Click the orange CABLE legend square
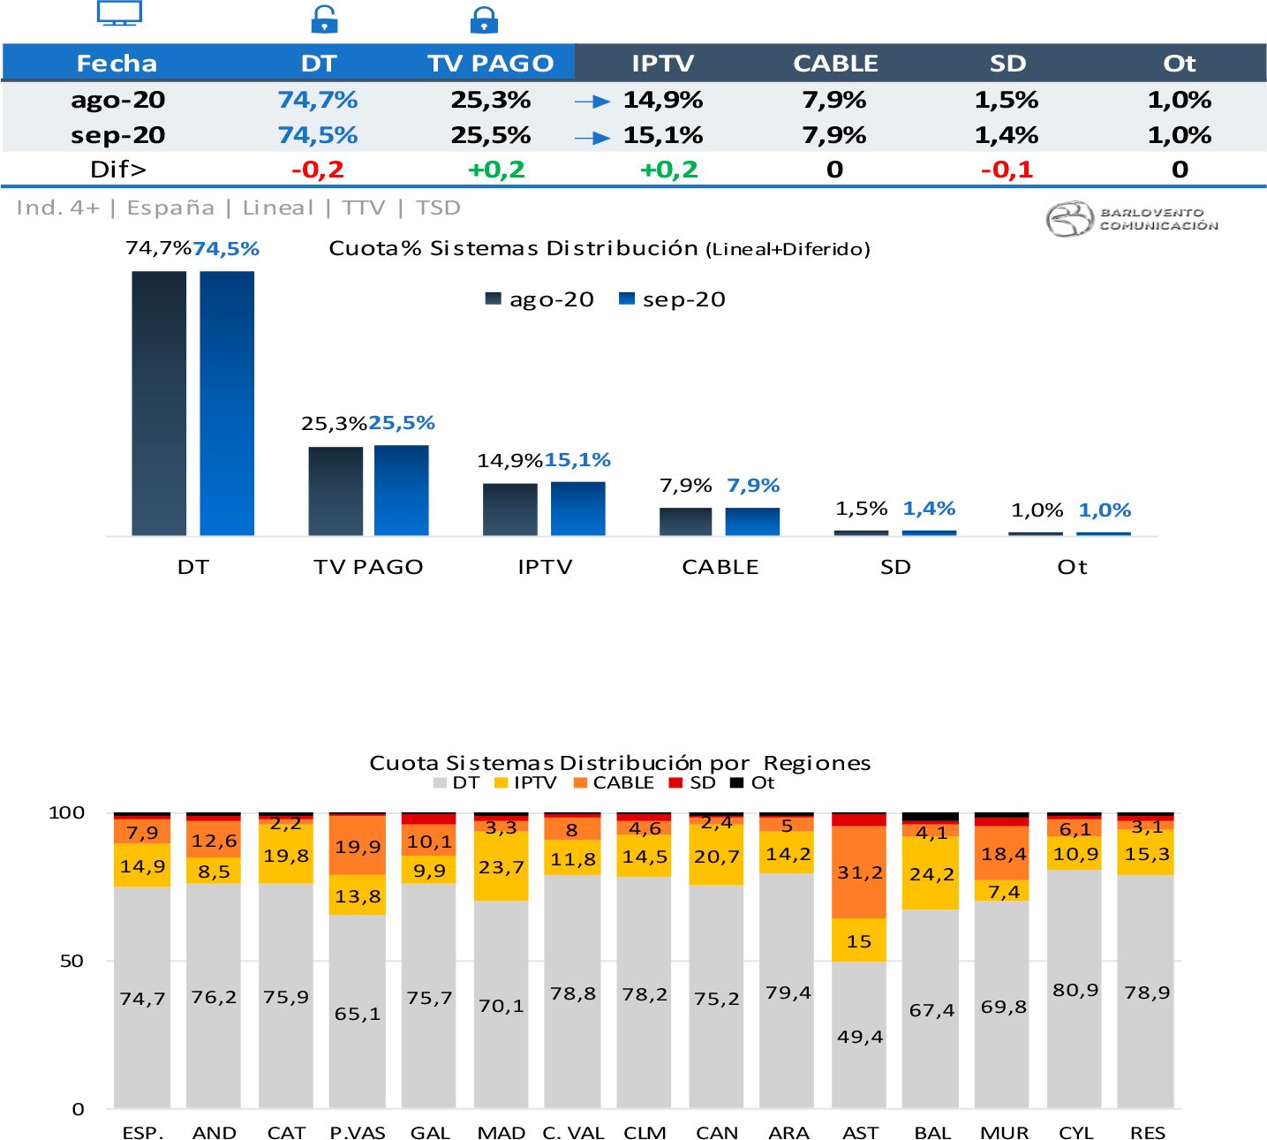This screenshot has height=1140, width=1267. (x=580, y=783)
